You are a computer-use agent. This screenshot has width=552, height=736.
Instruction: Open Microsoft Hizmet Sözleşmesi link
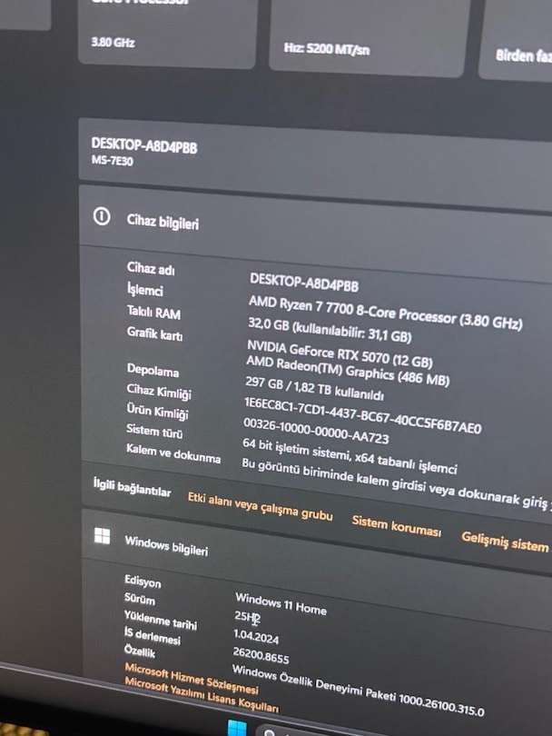192,679
